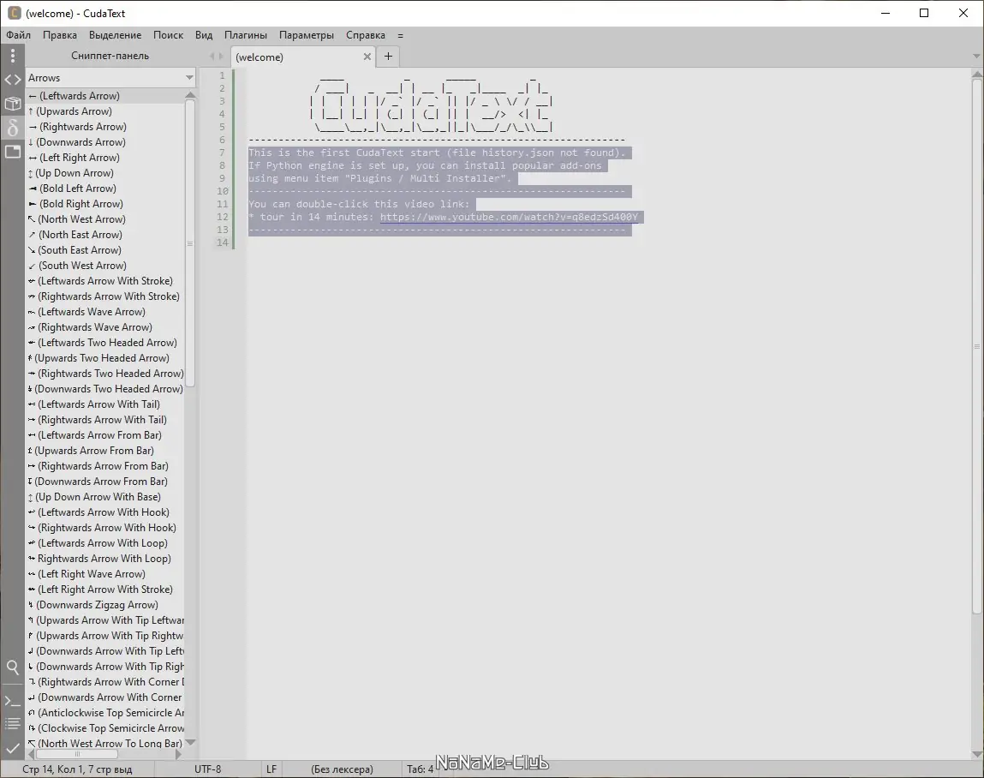Open the Tabs panel icon in sidebar
This screenshot has height=778, width=984.
(13, 152)
